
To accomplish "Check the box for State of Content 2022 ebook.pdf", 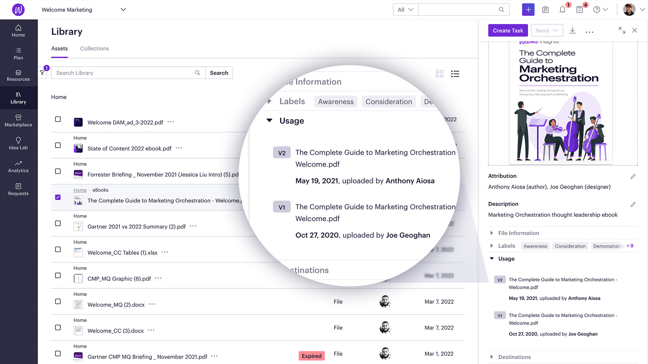I will pyautogui.click(x=58, y=145).
